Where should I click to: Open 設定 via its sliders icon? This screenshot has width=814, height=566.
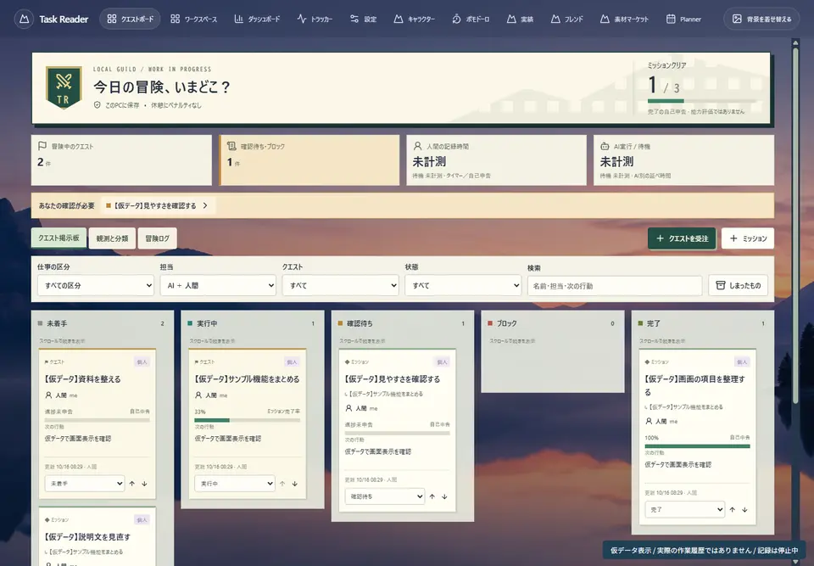tap(354, 20)
